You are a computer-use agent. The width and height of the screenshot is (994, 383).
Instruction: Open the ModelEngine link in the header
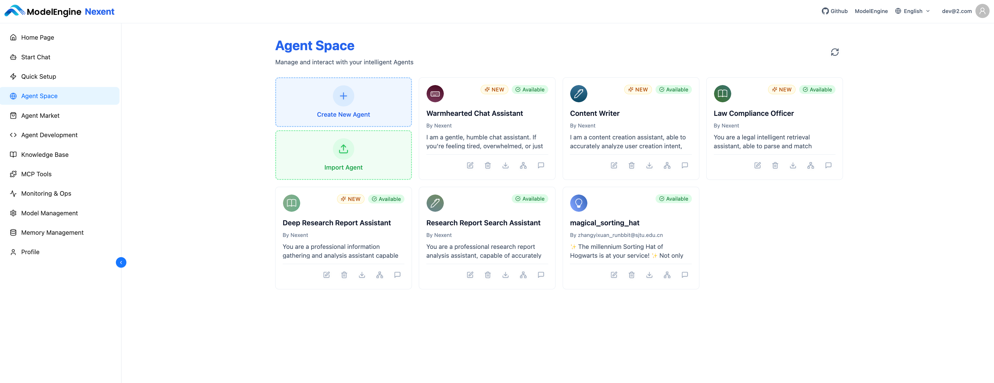[x=871, y=11]
